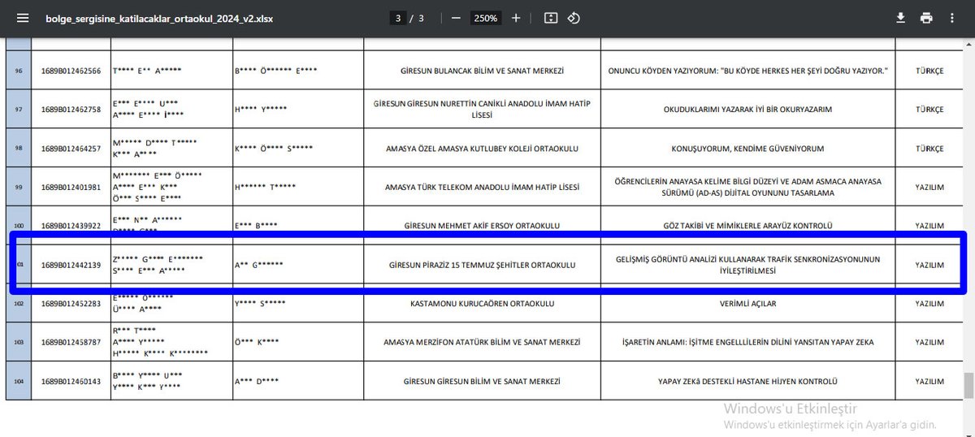Click GİRESUN PİRAZİZ 15 TEMMUZ ŞEHİTLER ORTAOKULU
Screen dimensions: 975x437
tap(482, 265)
